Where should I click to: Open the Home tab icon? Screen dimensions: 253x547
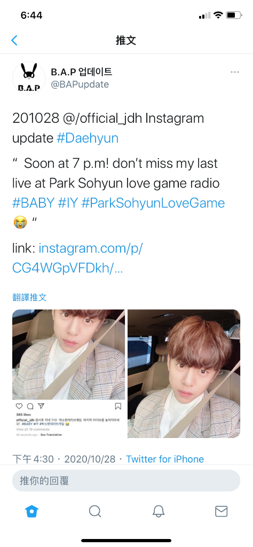(x=31, y=511)
